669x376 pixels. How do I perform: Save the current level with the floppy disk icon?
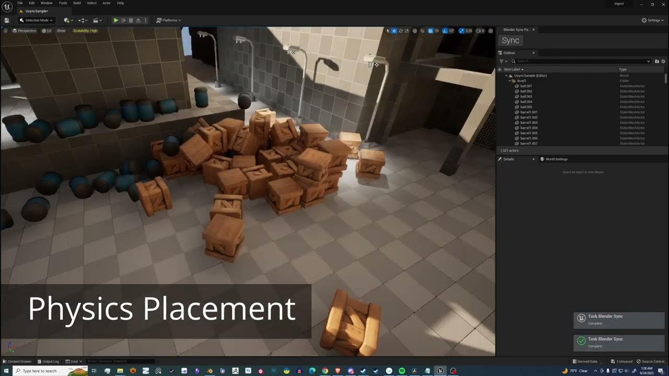(x=7, y=20)
